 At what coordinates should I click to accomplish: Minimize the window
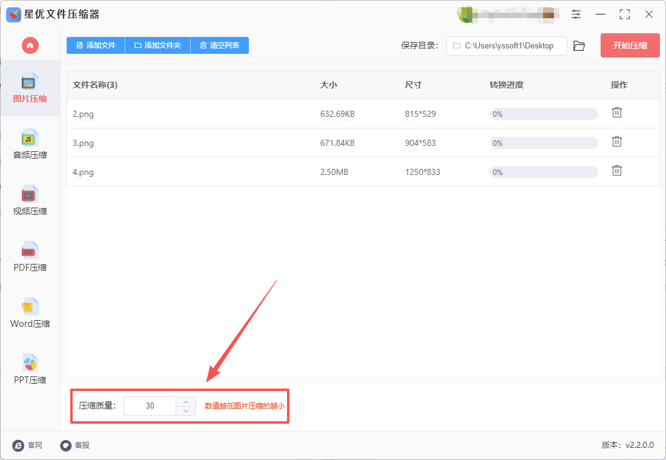(601, 15)
